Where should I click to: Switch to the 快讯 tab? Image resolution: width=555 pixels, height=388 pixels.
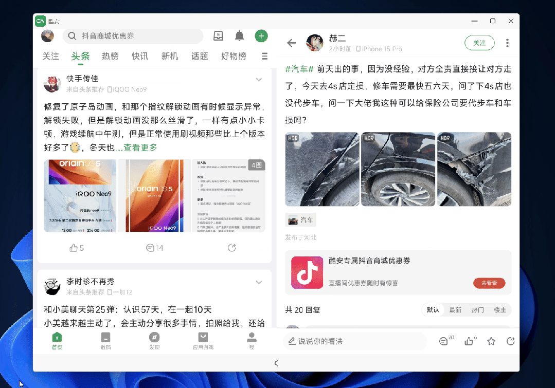[x=140, y=56]
